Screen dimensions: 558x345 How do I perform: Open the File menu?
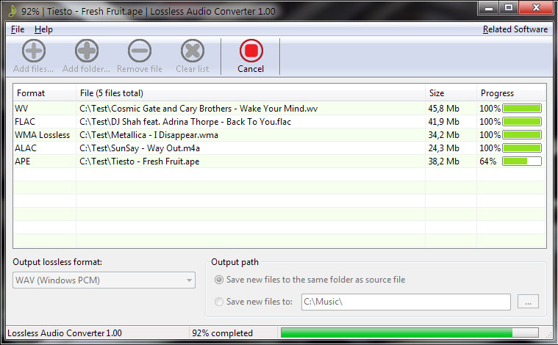coord(18,29)
